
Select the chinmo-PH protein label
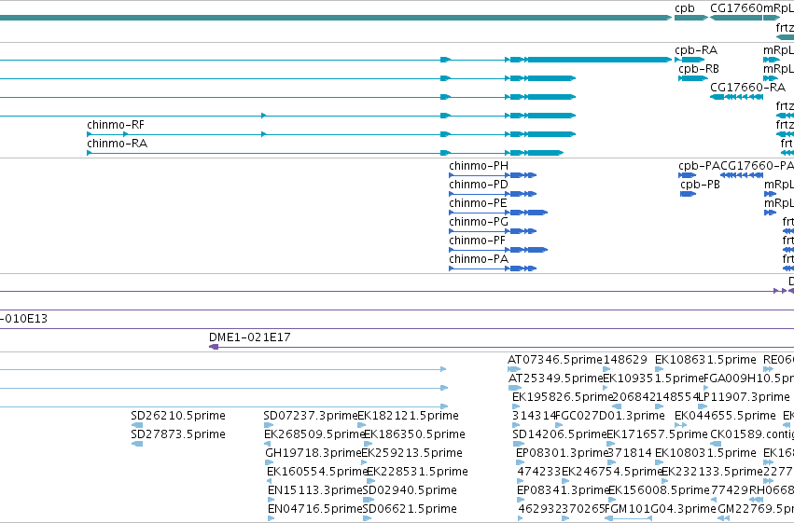point(479,166)
